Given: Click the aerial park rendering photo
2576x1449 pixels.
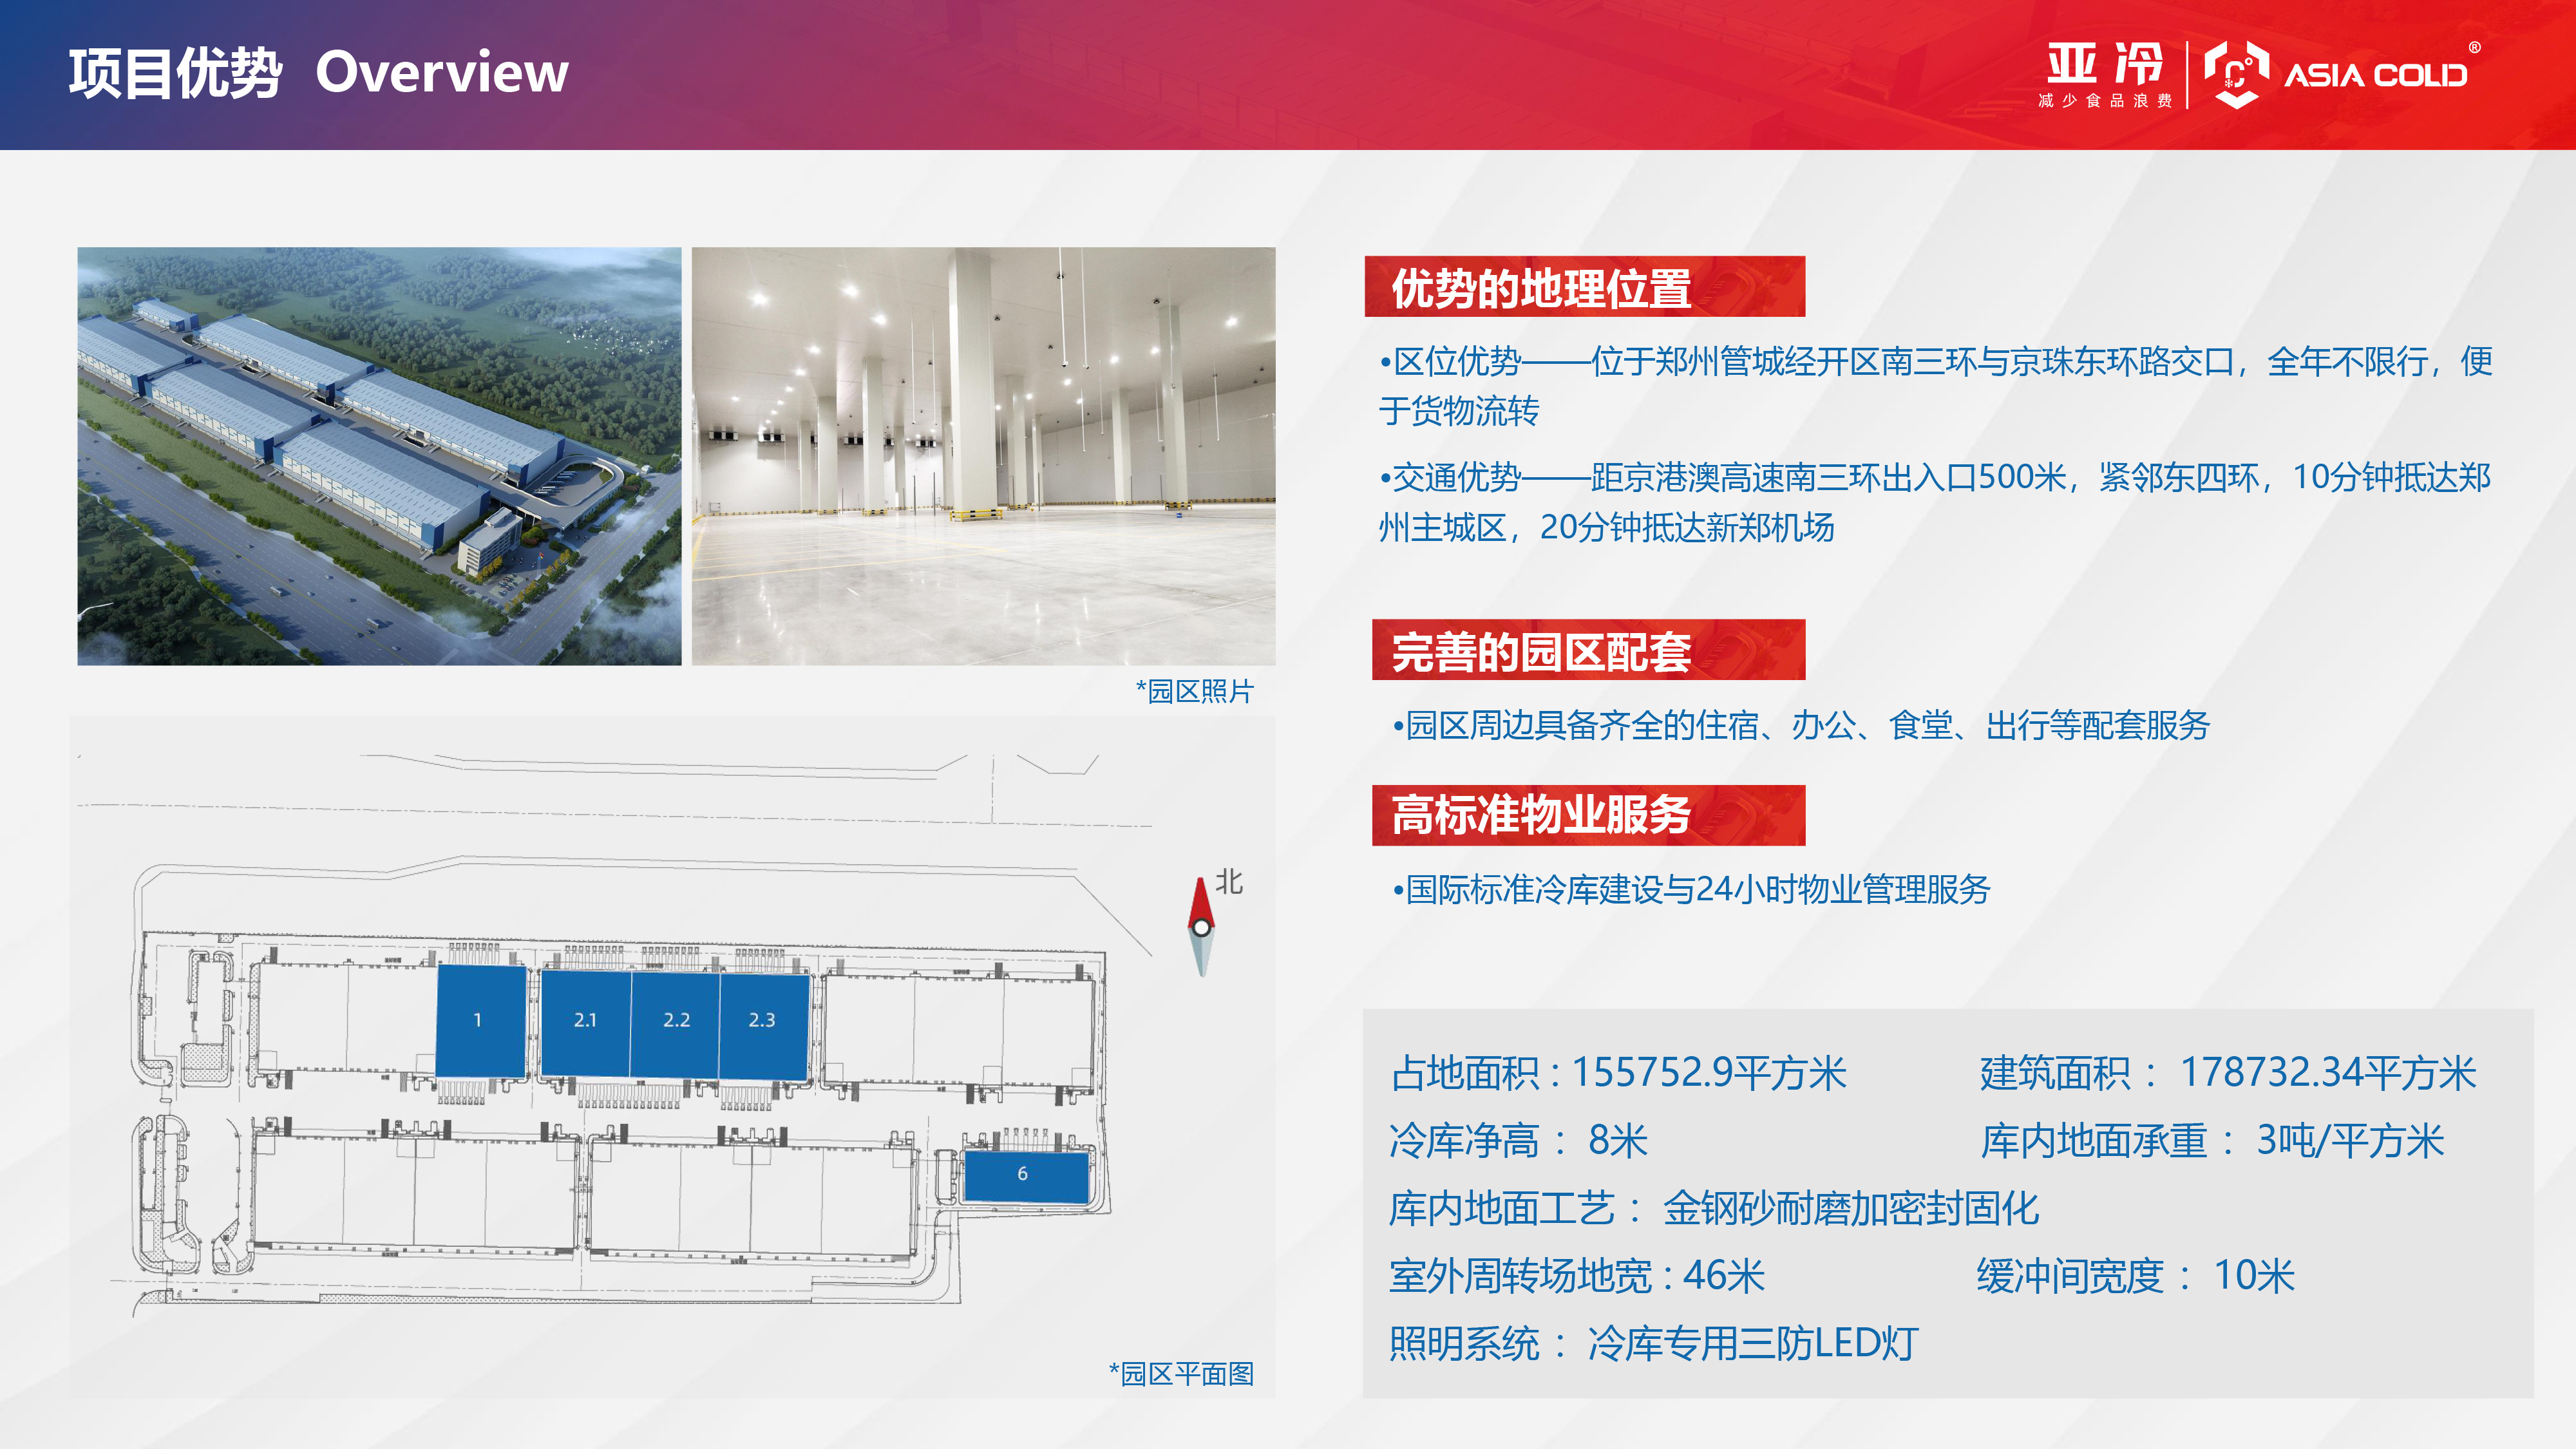Looking at the screenshot, I should coord(379,456).
